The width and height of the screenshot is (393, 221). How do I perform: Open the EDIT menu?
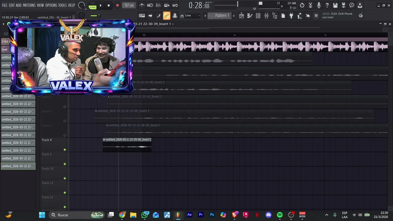(12, 6)
